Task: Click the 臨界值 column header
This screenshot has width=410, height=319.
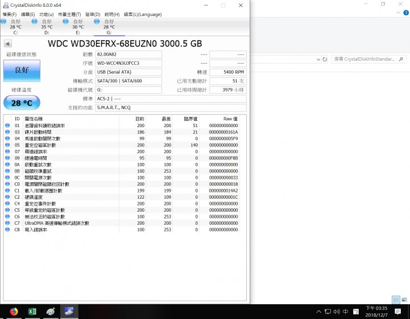Action: tap(190, 119)
